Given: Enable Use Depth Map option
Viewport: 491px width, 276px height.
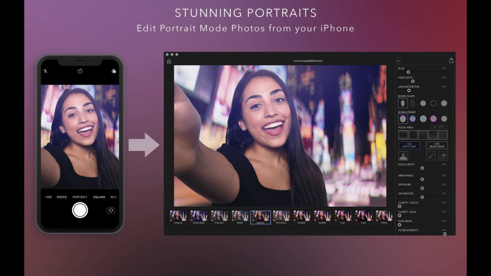Looking at the screenshot, I should 409,145.
